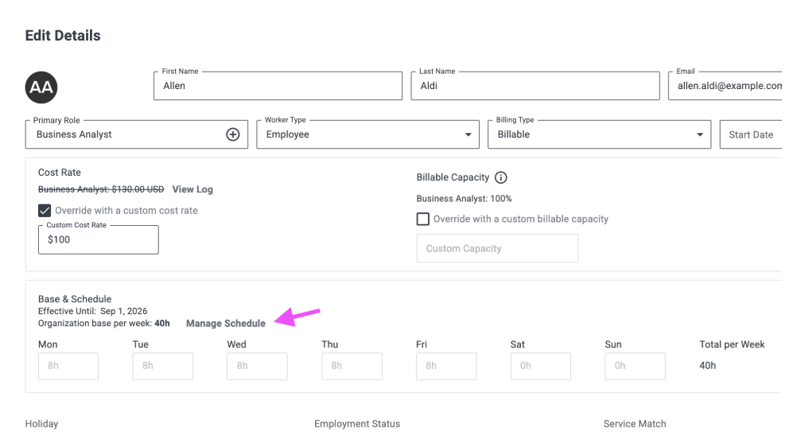Click the Fri hours field

(446, 366)
